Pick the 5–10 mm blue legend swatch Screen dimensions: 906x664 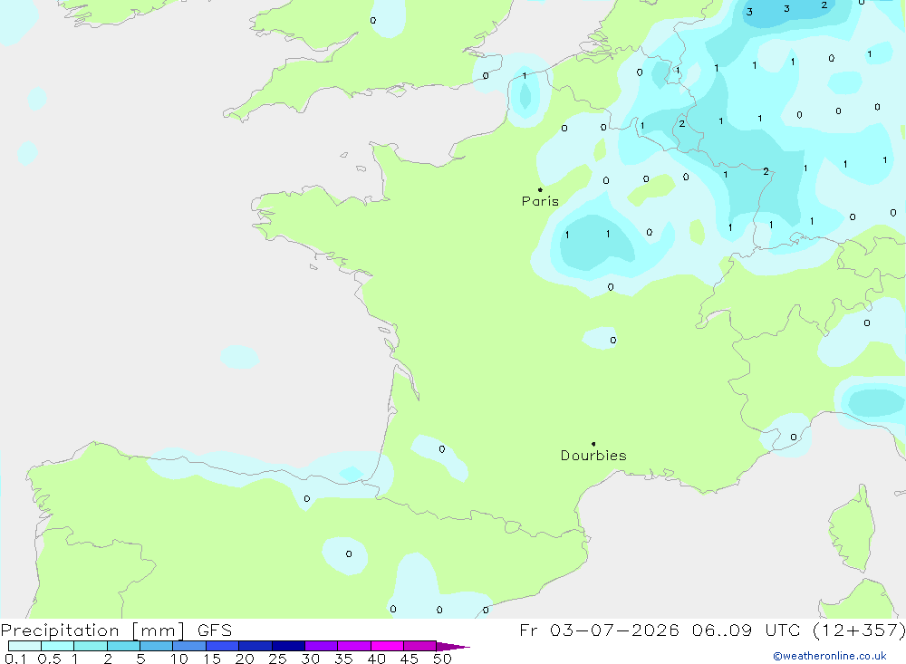click(x=157, y=646)
